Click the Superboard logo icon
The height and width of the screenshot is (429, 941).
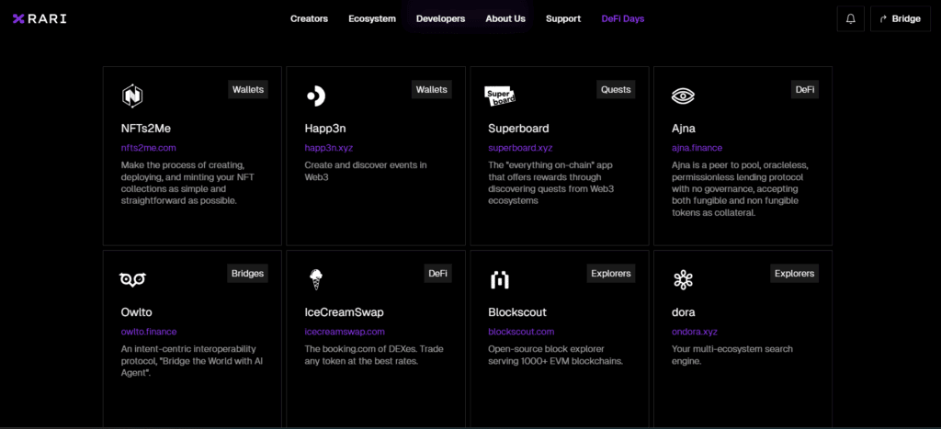coord(500,96)
